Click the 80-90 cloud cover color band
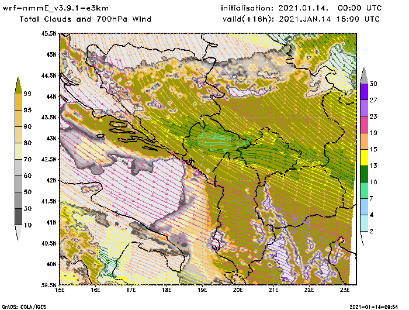 coord(19,135)
